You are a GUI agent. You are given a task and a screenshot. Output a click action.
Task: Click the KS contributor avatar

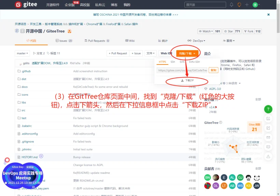pos(248,186)
